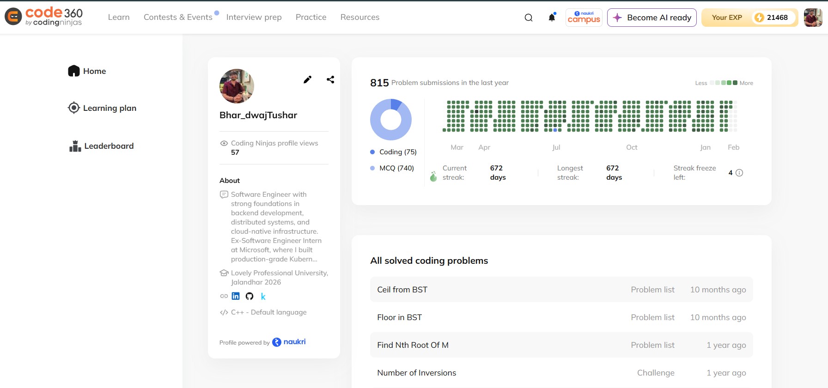Open the Code360 logo homepage

point(44,17)
